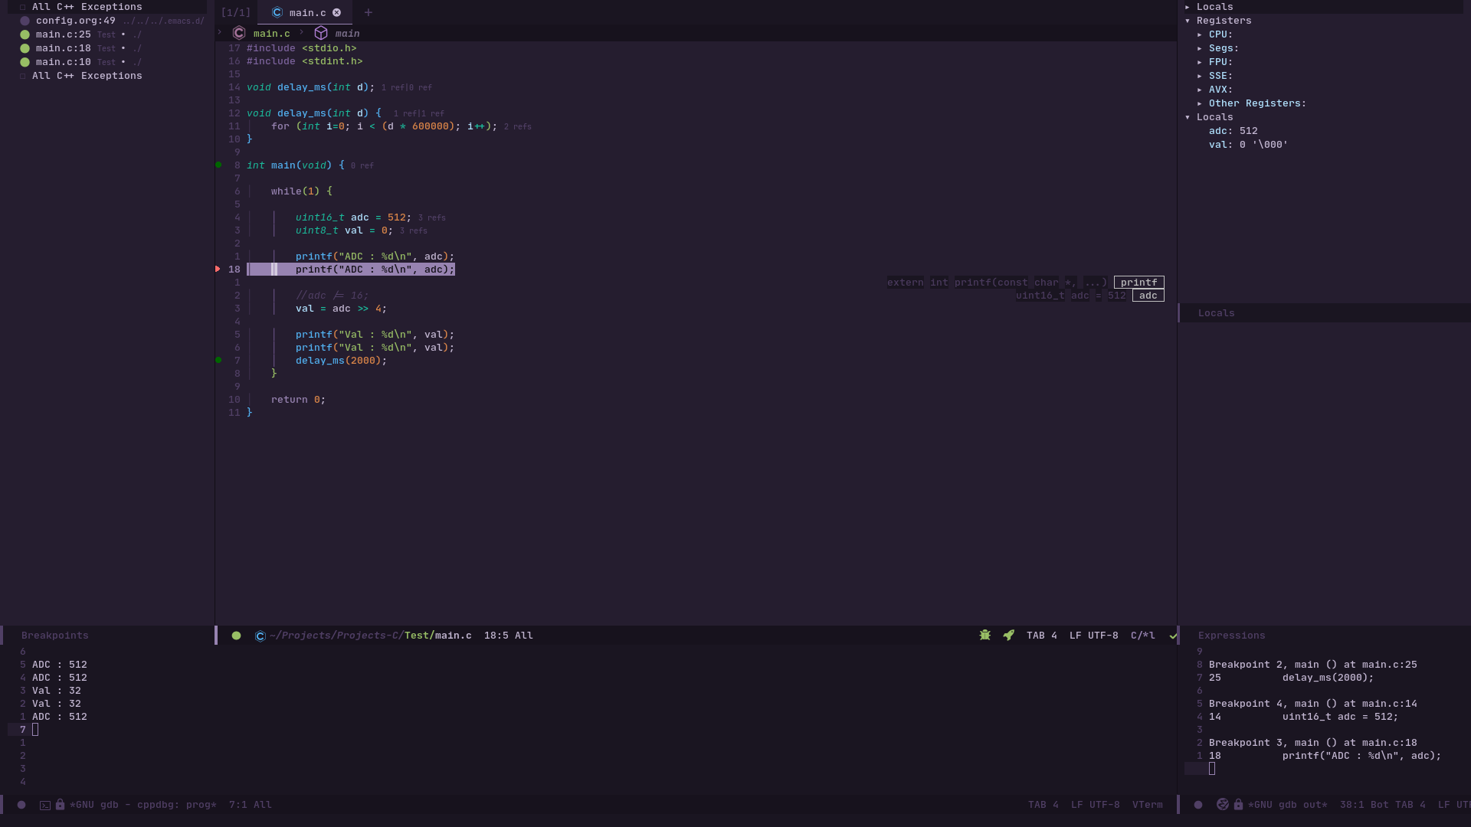Image resolution: width=1471 pixels, height=827 pixels.
Task: Expand the AVX registers group
Action: pos(1200,90)
